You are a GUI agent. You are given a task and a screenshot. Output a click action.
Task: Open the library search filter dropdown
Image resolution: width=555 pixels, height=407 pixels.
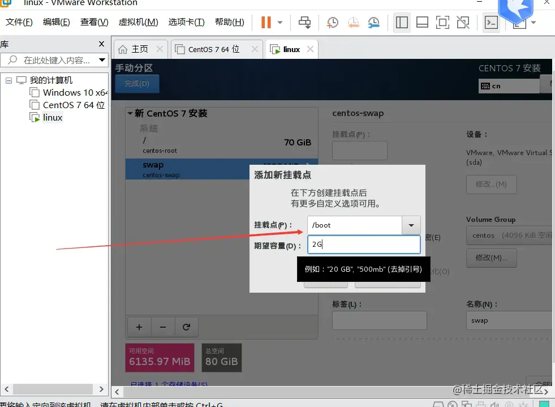coord(102,60)
